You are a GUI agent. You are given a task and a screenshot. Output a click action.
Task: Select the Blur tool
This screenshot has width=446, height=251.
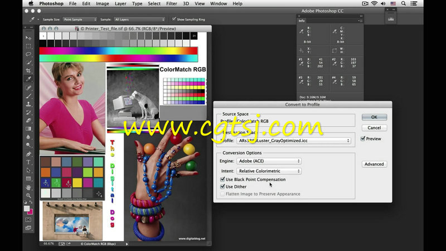pyautogui.click(x=28, y=137)
